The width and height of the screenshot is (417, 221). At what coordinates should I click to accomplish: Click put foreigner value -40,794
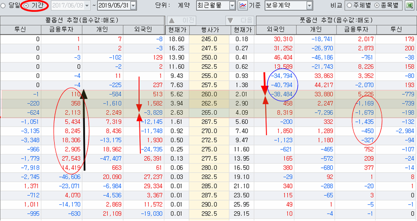(282, 85)
